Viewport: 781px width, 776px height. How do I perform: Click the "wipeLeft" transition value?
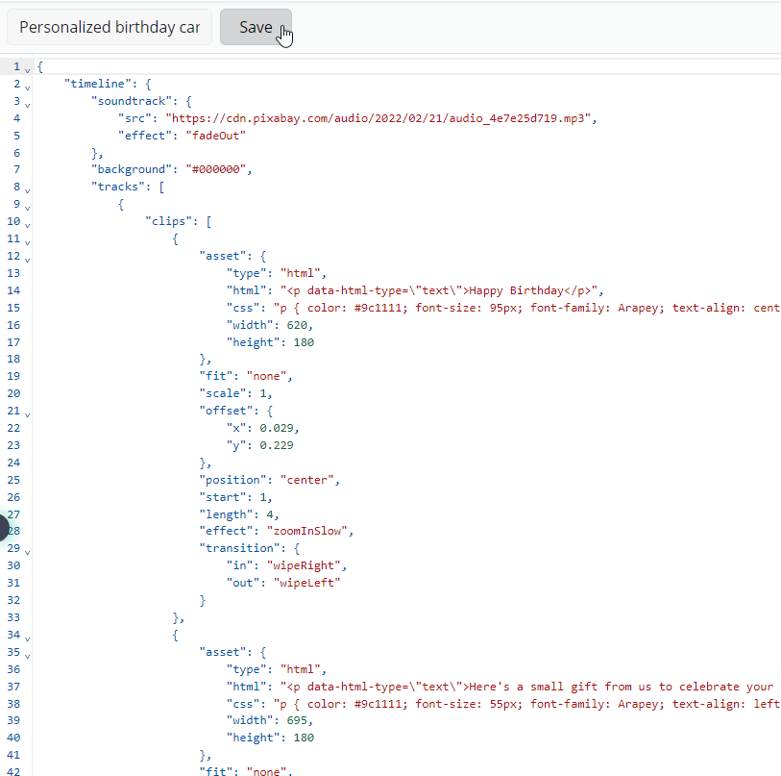[x=306, y=583]
